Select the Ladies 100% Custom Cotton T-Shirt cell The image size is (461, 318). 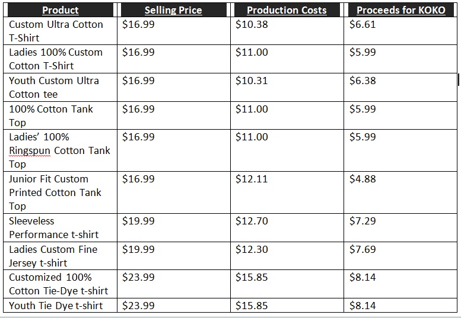(x=56, y=59)
